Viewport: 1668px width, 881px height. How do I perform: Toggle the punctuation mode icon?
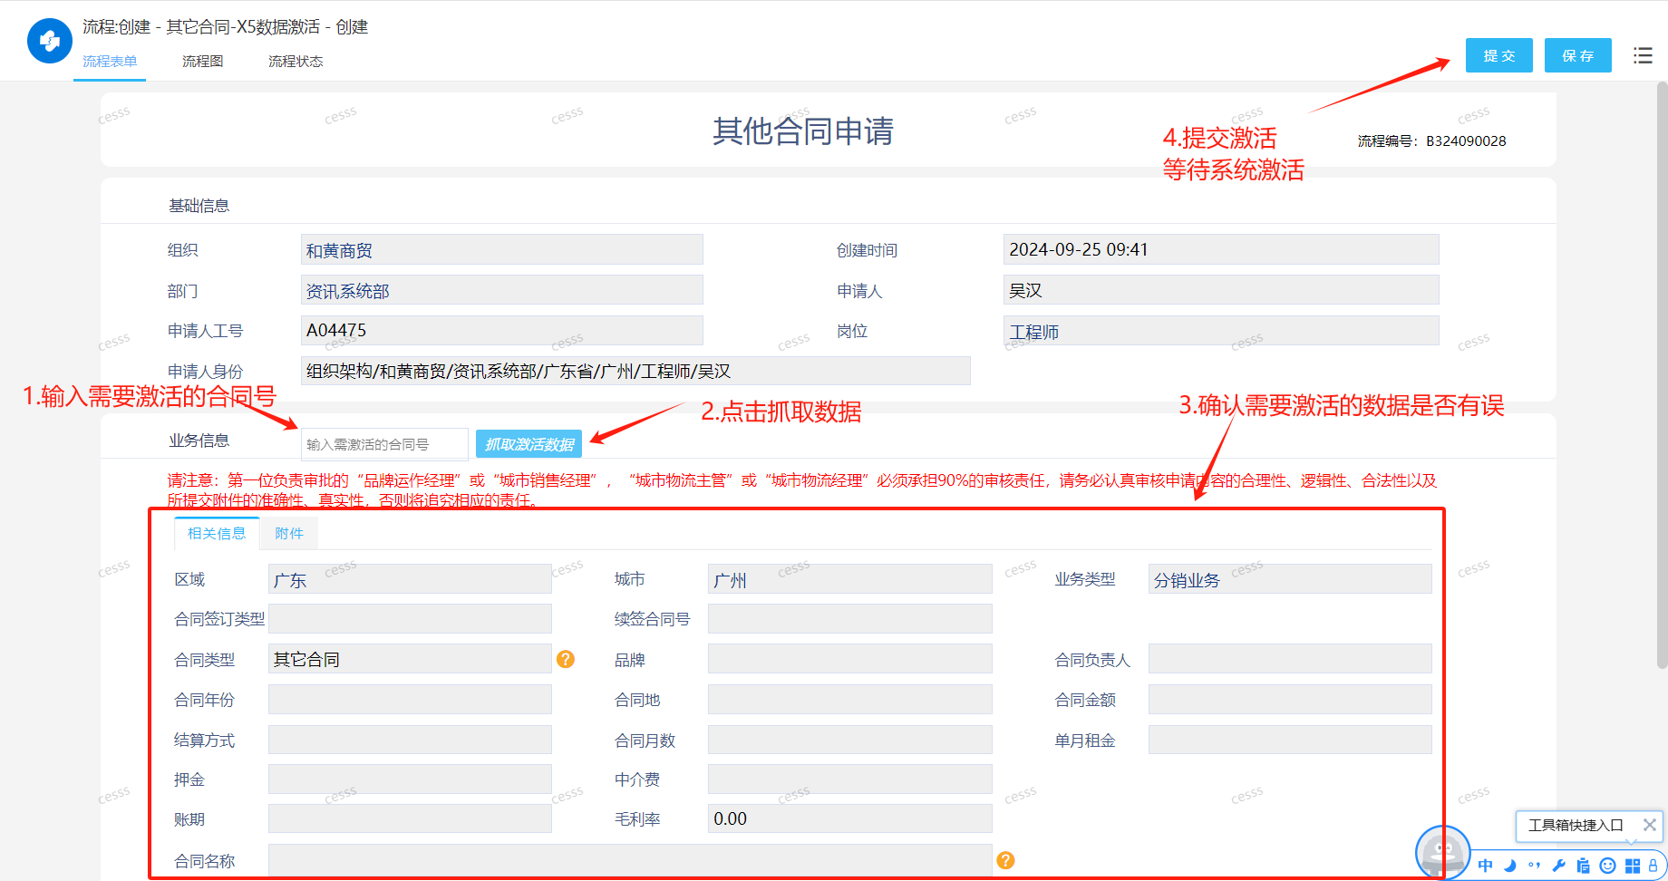coord(1534,865)
